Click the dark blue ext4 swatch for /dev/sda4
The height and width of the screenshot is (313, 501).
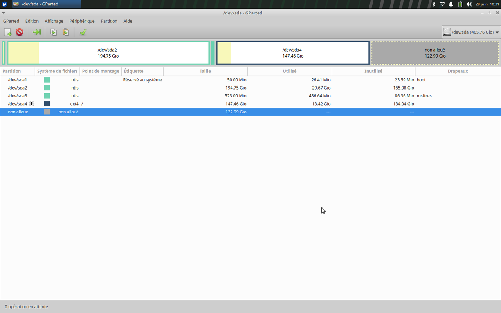[47, 104]
